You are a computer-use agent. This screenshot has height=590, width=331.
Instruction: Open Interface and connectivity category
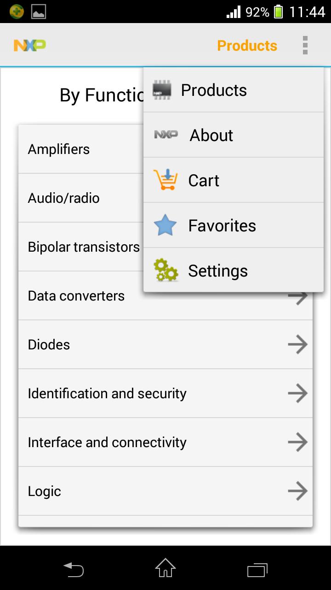[107, 442]
